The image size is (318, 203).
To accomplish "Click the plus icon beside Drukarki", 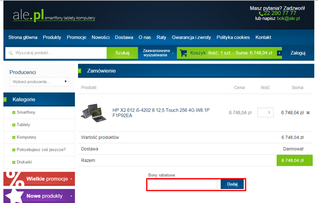I will coord(14,162).
